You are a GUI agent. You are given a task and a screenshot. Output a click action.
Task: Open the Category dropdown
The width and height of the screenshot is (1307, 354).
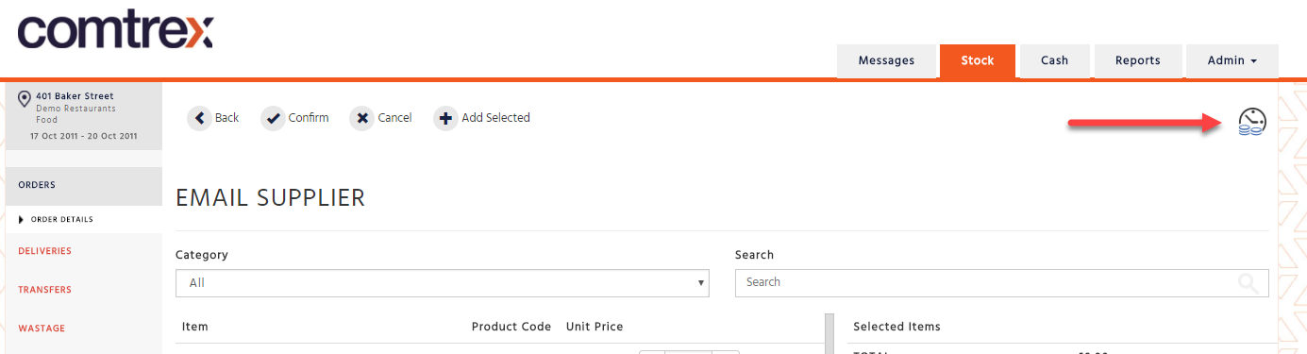443,282
